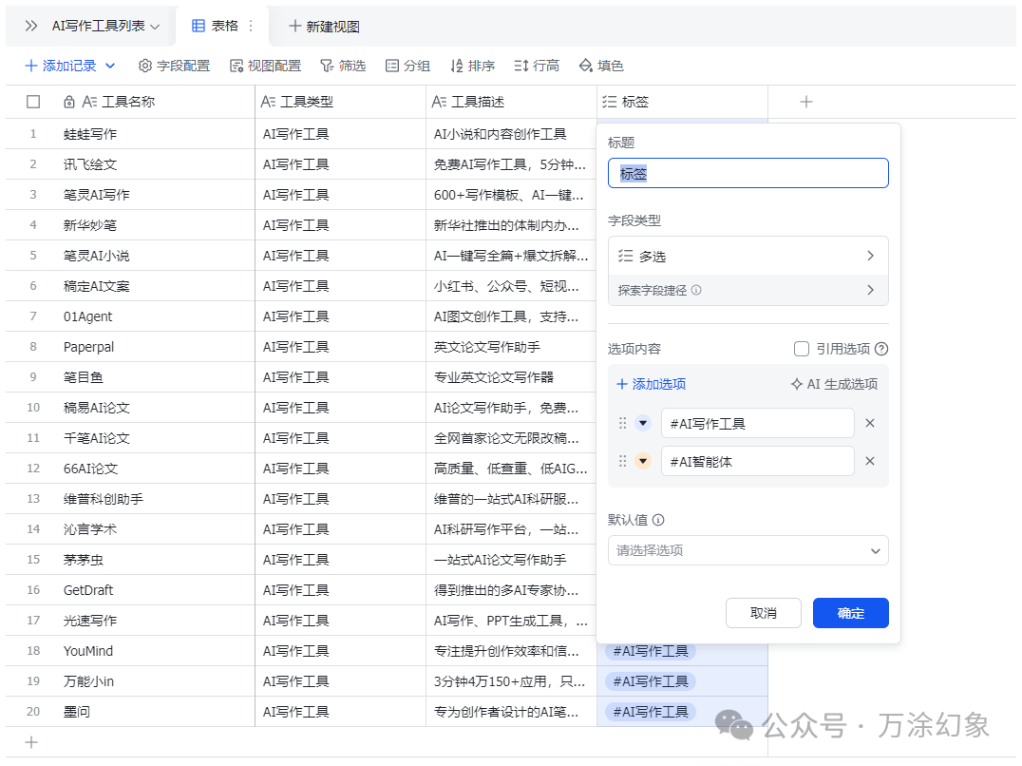The height and width of the screenshot is (766, 1022).
Task: Adjust rows via the 行高 icon
Action: pyautogui.click(x=536, y=66)
